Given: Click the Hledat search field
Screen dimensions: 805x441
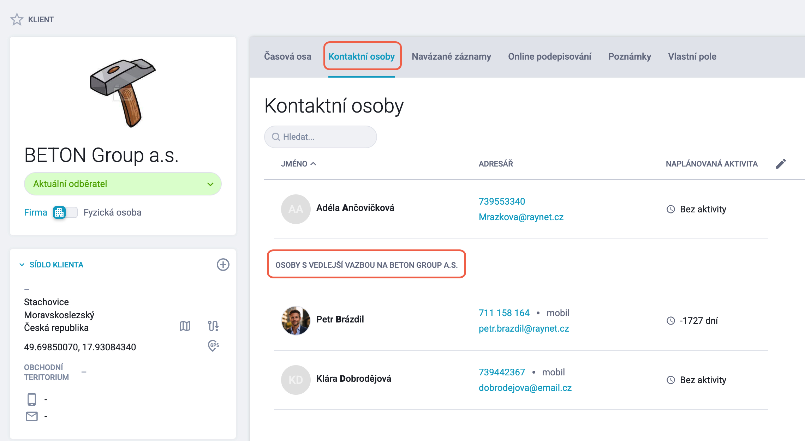Looking at the screenshot, I should point(320,137).
